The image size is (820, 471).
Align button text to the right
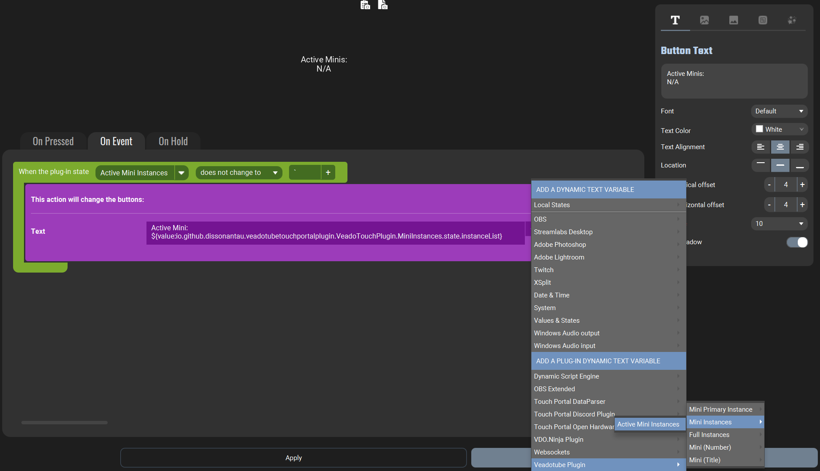click(x=800, y=147)
